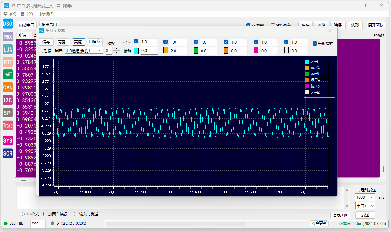Uncheck channel 3 enable checkbox above green swatch
The image size is (391, 232).
(195, 42)
